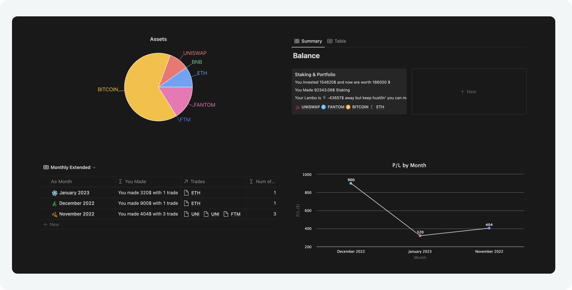Click 'You made 900$ with 1 trade' cell
Image resolution: width=572 pixels, height=290 pixels.
coord(148,203)
